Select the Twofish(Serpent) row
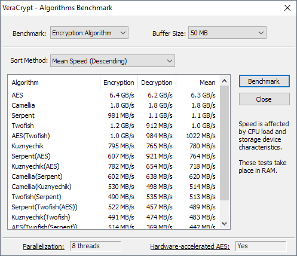The width and height of the screenshot is (297, 256). (114, 197)
